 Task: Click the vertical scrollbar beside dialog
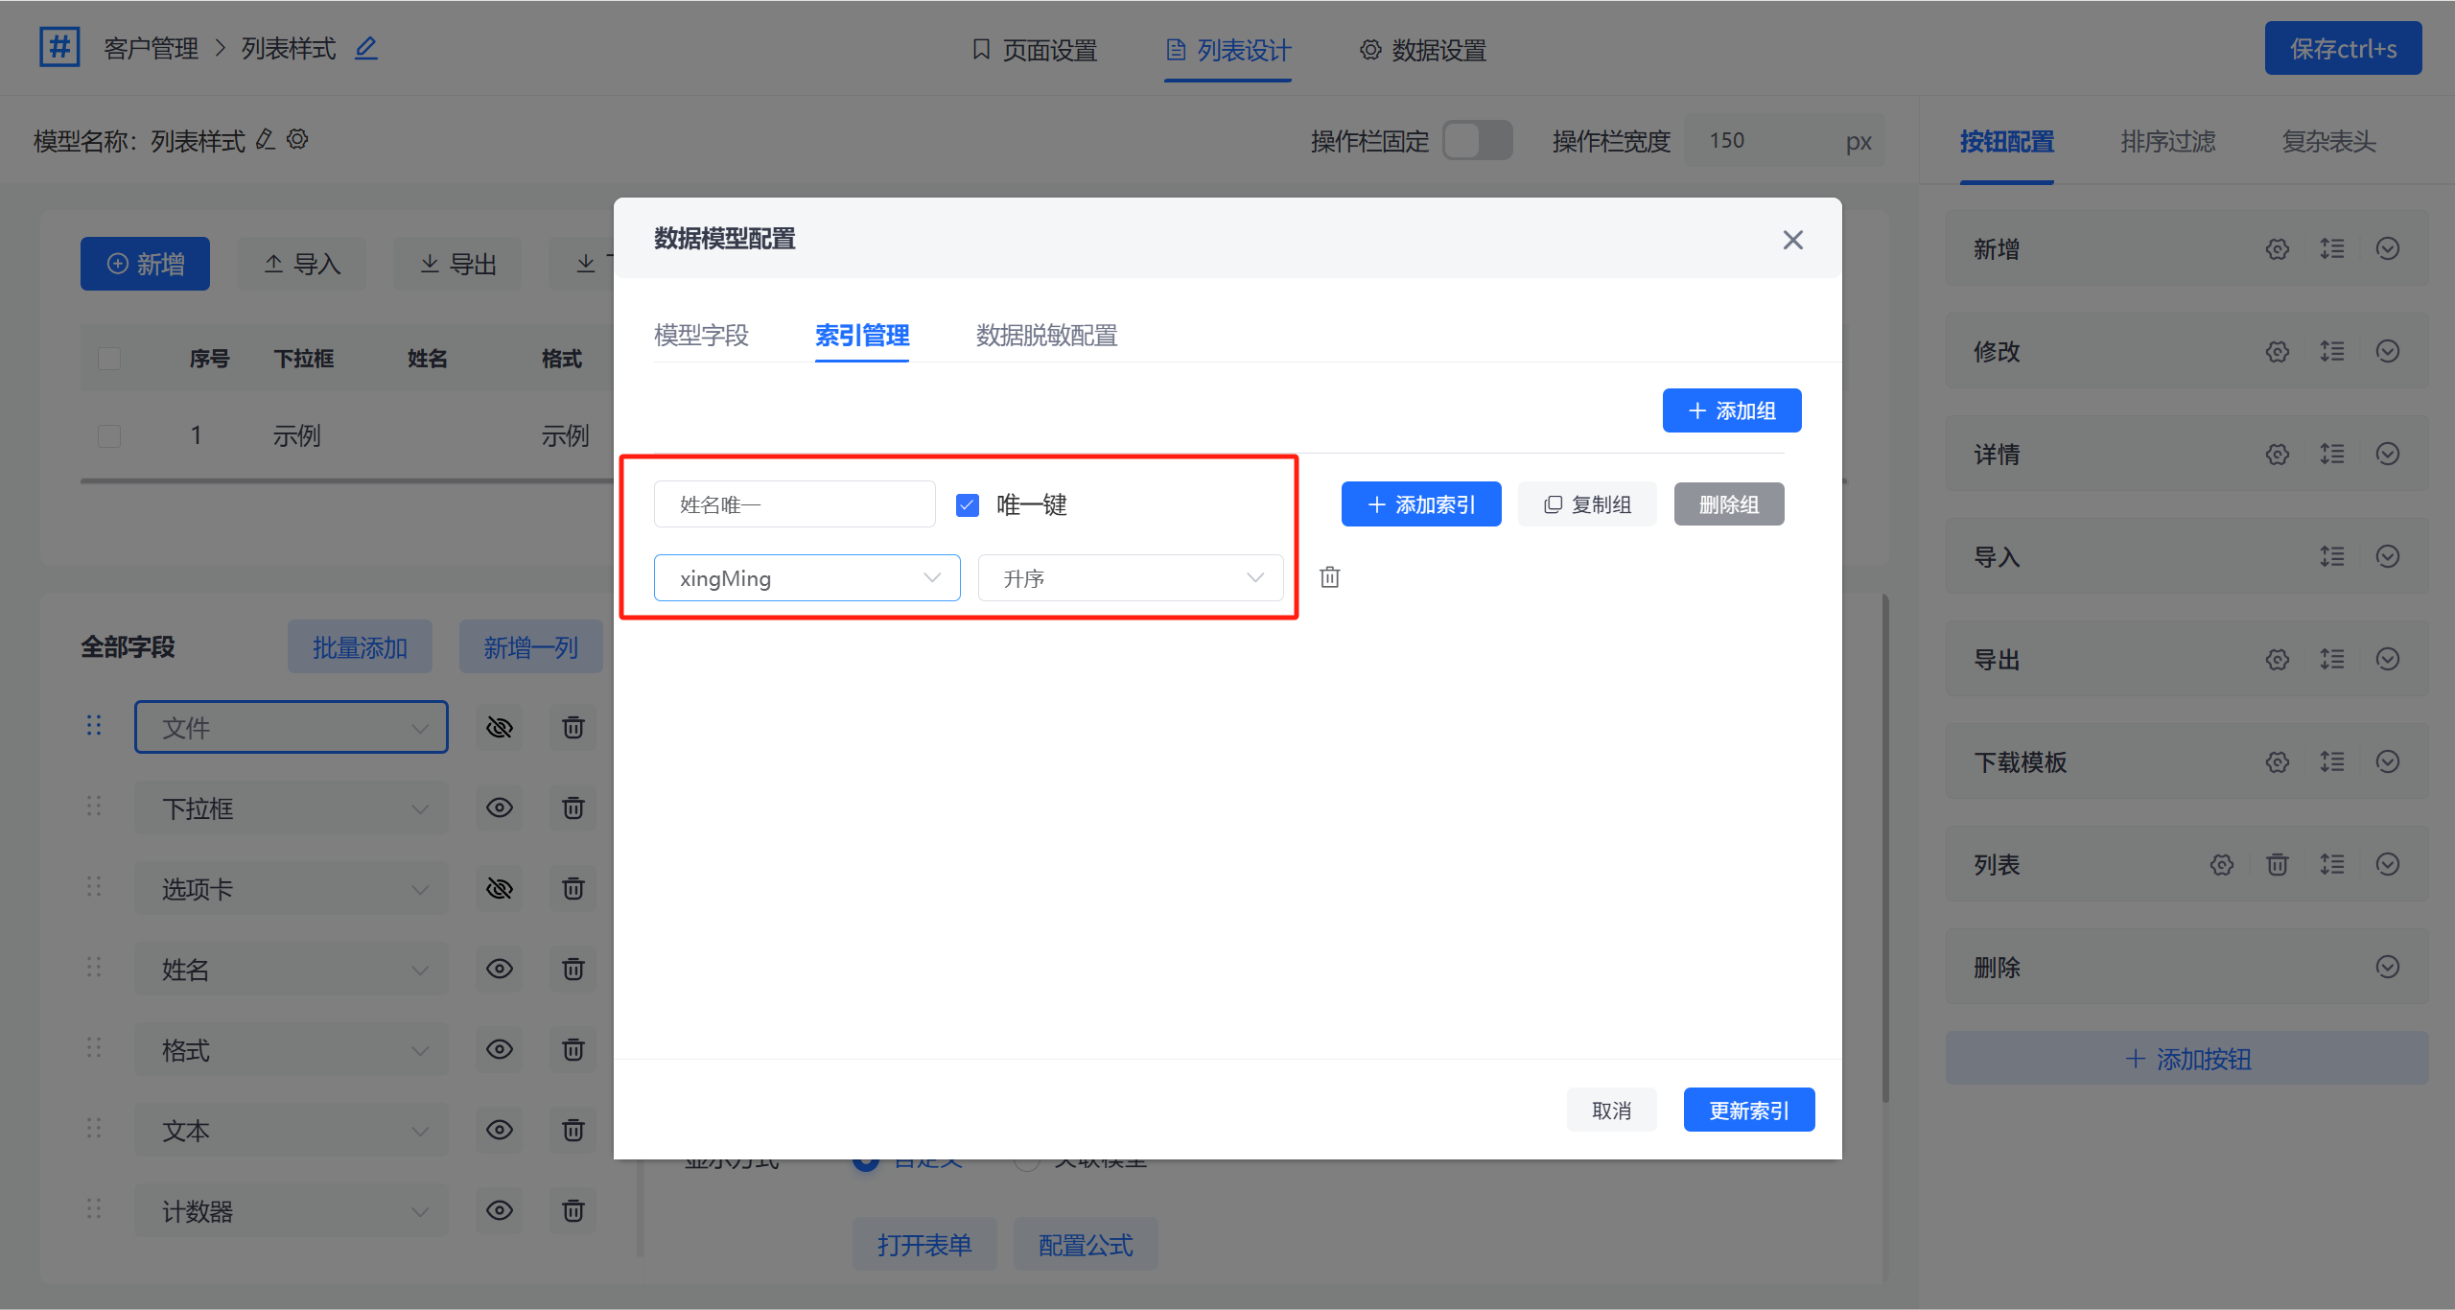click(x=1884, y=844)
